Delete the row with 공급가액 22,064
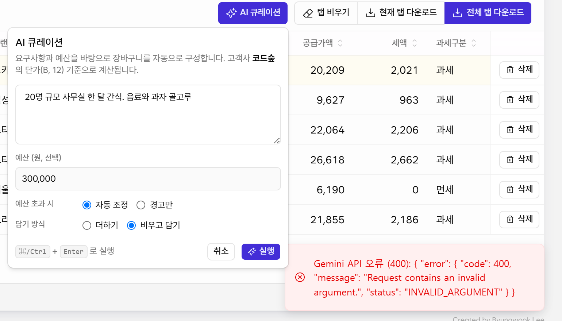Image resolution: width=562 pixels, height=321 pixels. click(x=519, y=129)
